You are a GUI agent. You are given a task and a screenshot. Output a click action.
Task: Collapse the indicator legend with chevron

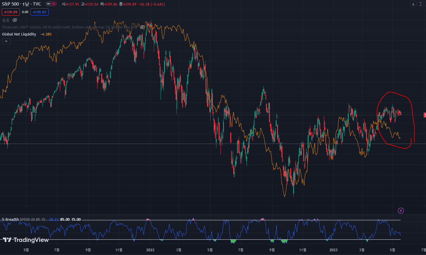pos(6,41)
